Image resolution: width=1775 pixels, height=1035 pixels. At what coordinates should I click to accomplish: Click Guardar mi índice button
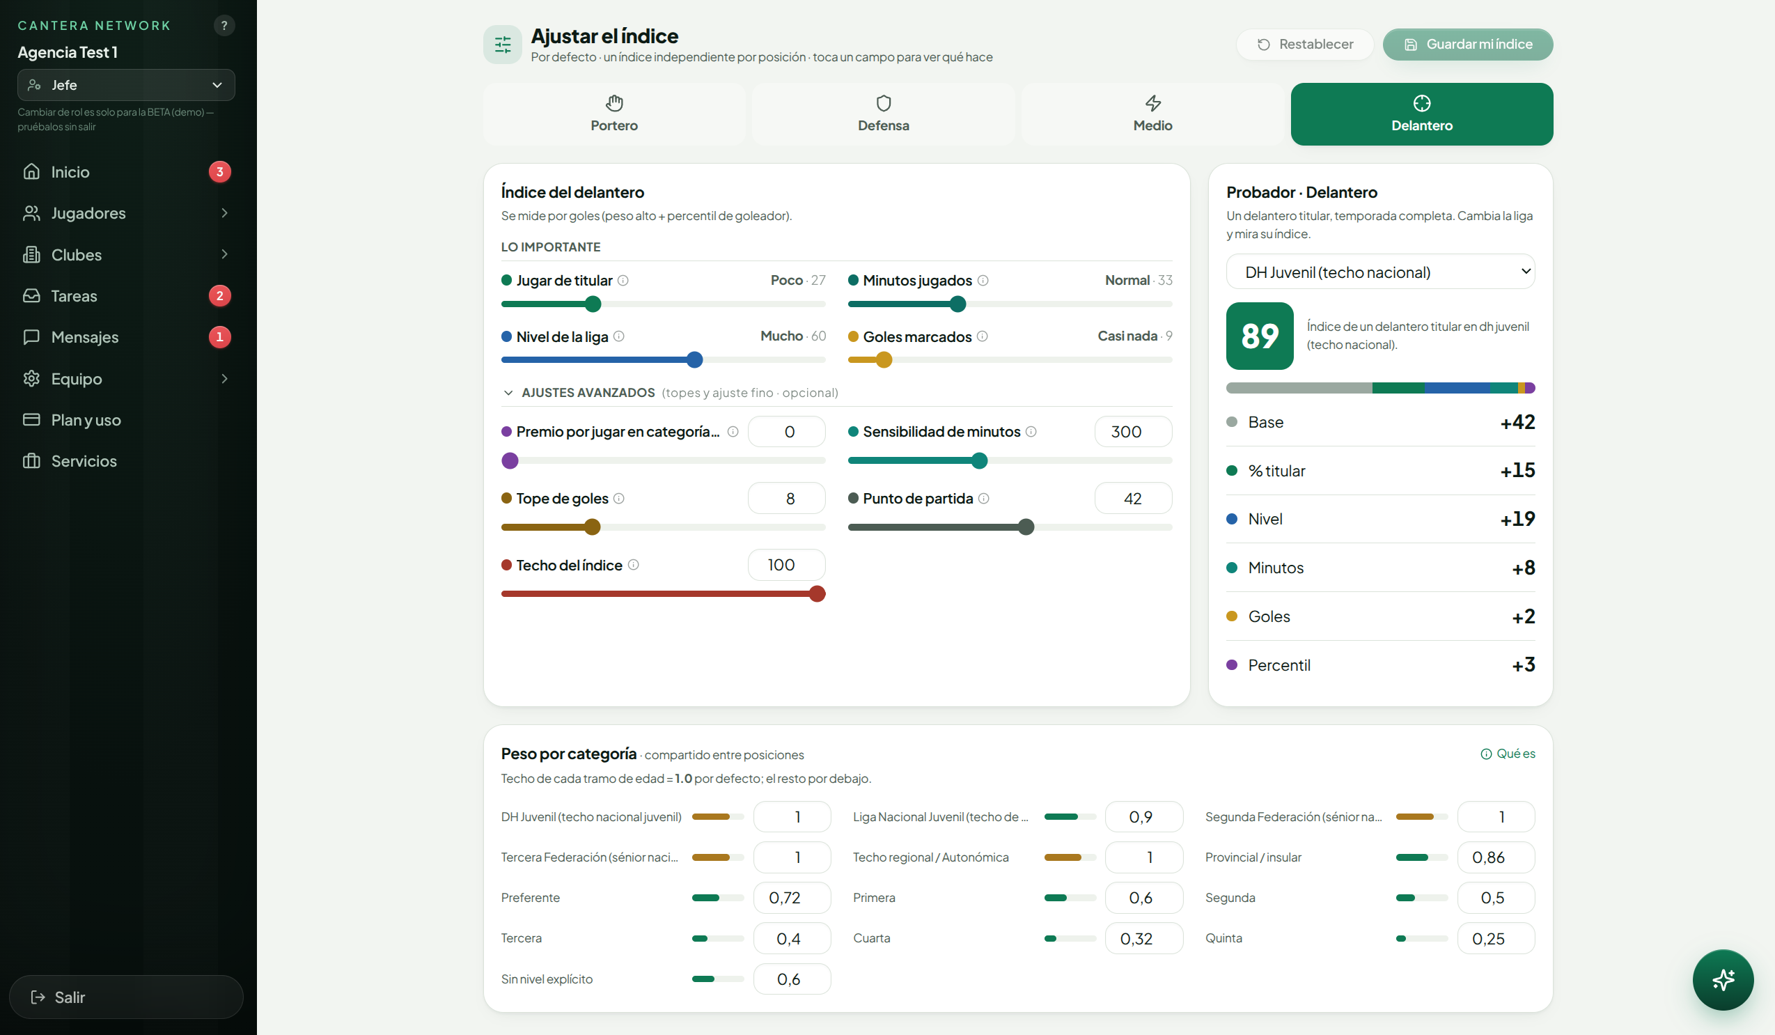tap(1468, 45)
